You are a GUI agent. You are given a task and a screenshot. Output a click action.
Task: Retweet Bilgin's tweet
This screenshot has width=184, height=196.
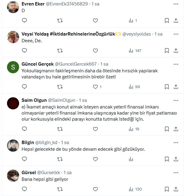60,159
